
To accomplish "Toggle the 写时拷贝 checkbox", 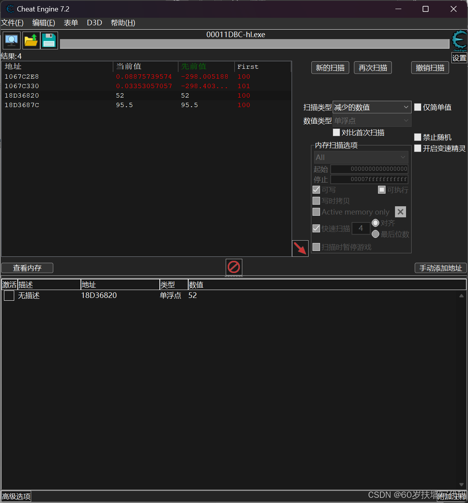I will click(316, 201).
